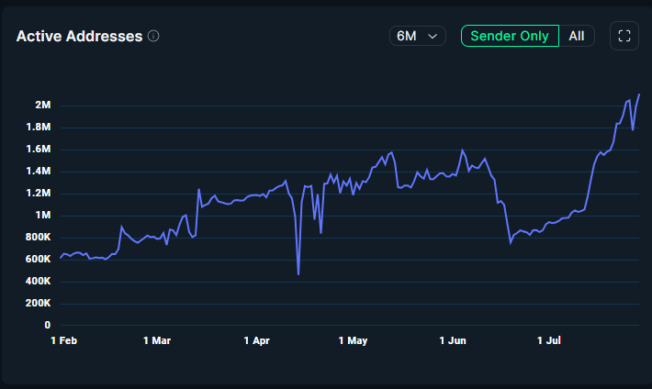Image resolution: width=652 pixels, height=389 pixels.
Task: Click the 600K y-axis label
Action: [39, 259]
